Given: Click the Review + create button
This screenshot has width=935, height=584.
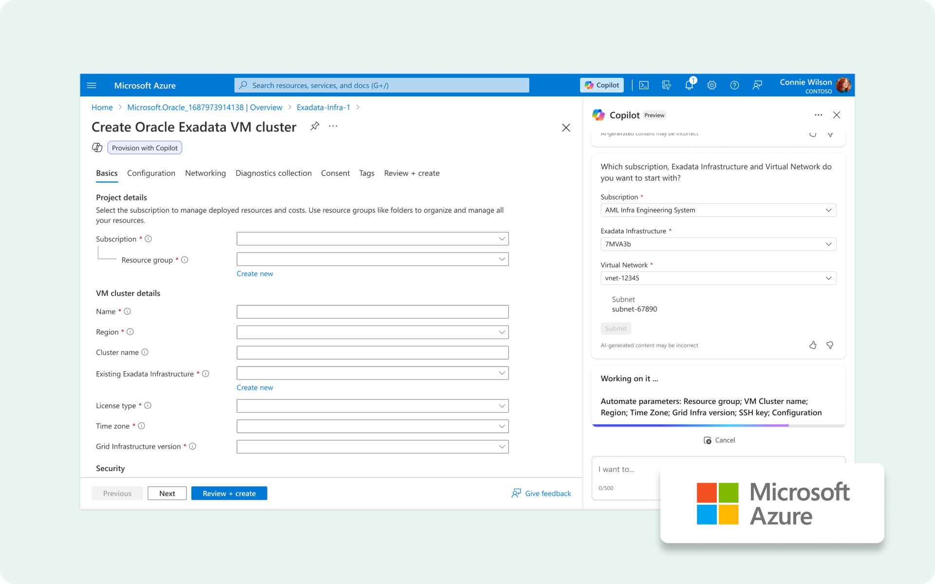Looking at the screenshot, I should (229, 493).
